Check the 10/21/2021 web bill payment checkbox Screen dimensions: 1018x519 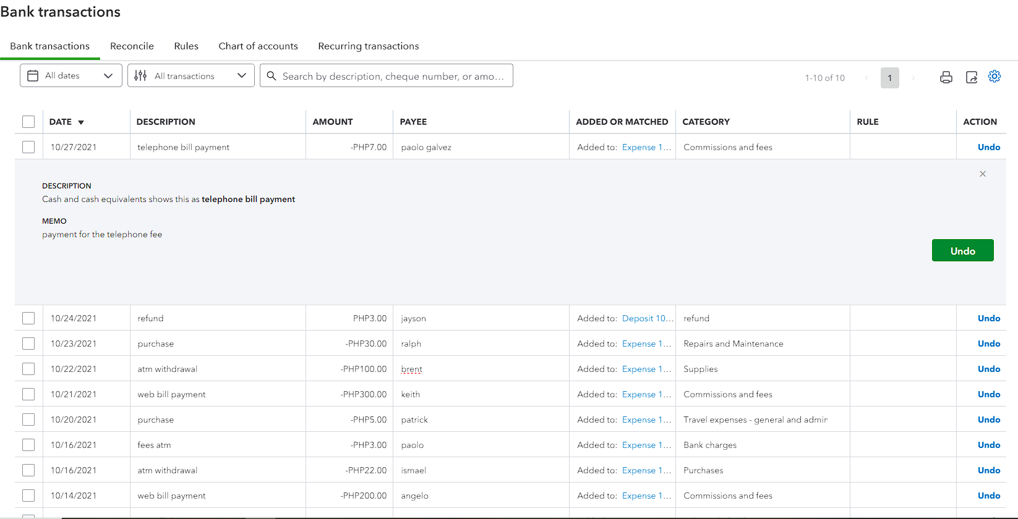coord(28,394)
